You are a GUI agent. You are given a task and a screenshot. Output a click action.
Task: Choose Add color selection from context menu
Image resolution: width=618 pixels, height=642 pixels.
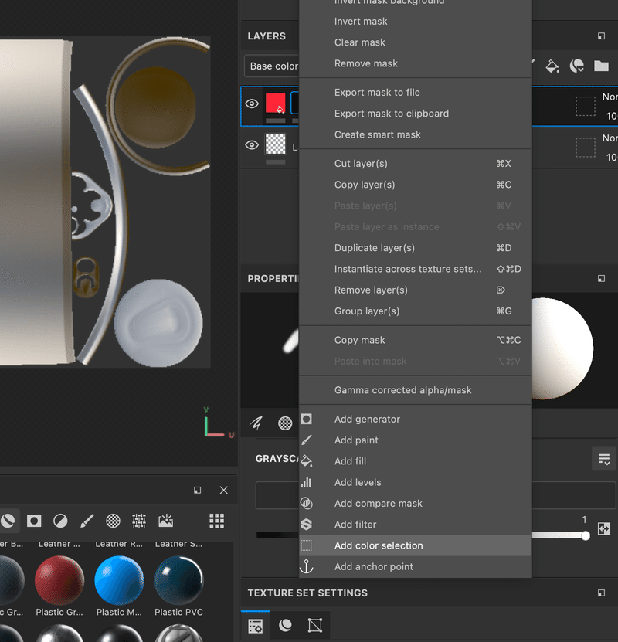point(379,545)
